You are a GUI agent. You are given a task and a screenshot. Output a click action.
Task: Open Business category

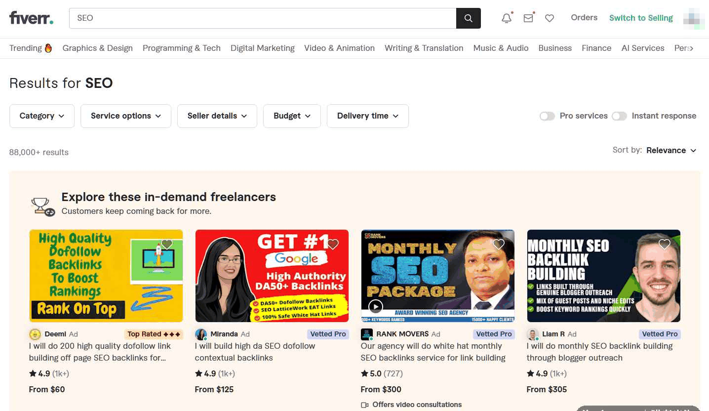click(555, 48)
